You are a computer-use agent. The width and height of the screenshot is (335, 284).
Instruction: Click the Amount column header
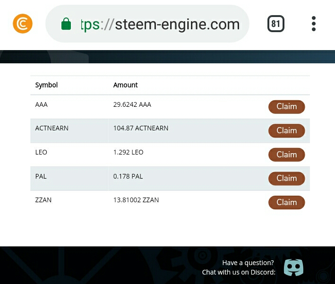point(125,85)
